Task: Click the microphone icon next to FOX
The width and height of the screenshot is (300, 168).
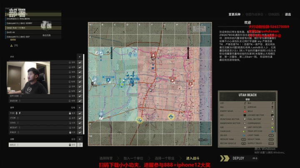Action: tap(17, 113)
